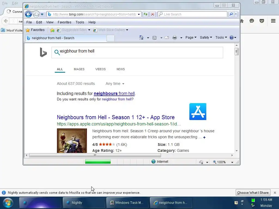Click the Pocket icon in Nightly
Image resolution: width=279 pixels, height=209 pixels.
[262, 21]
